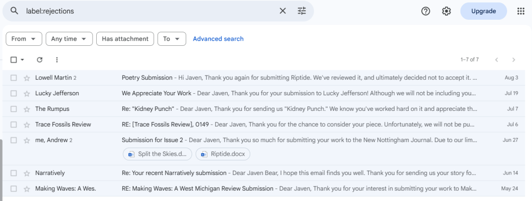Open search options sliders icon
Viewport: 532px width, 201px height.
coord(302,11)
